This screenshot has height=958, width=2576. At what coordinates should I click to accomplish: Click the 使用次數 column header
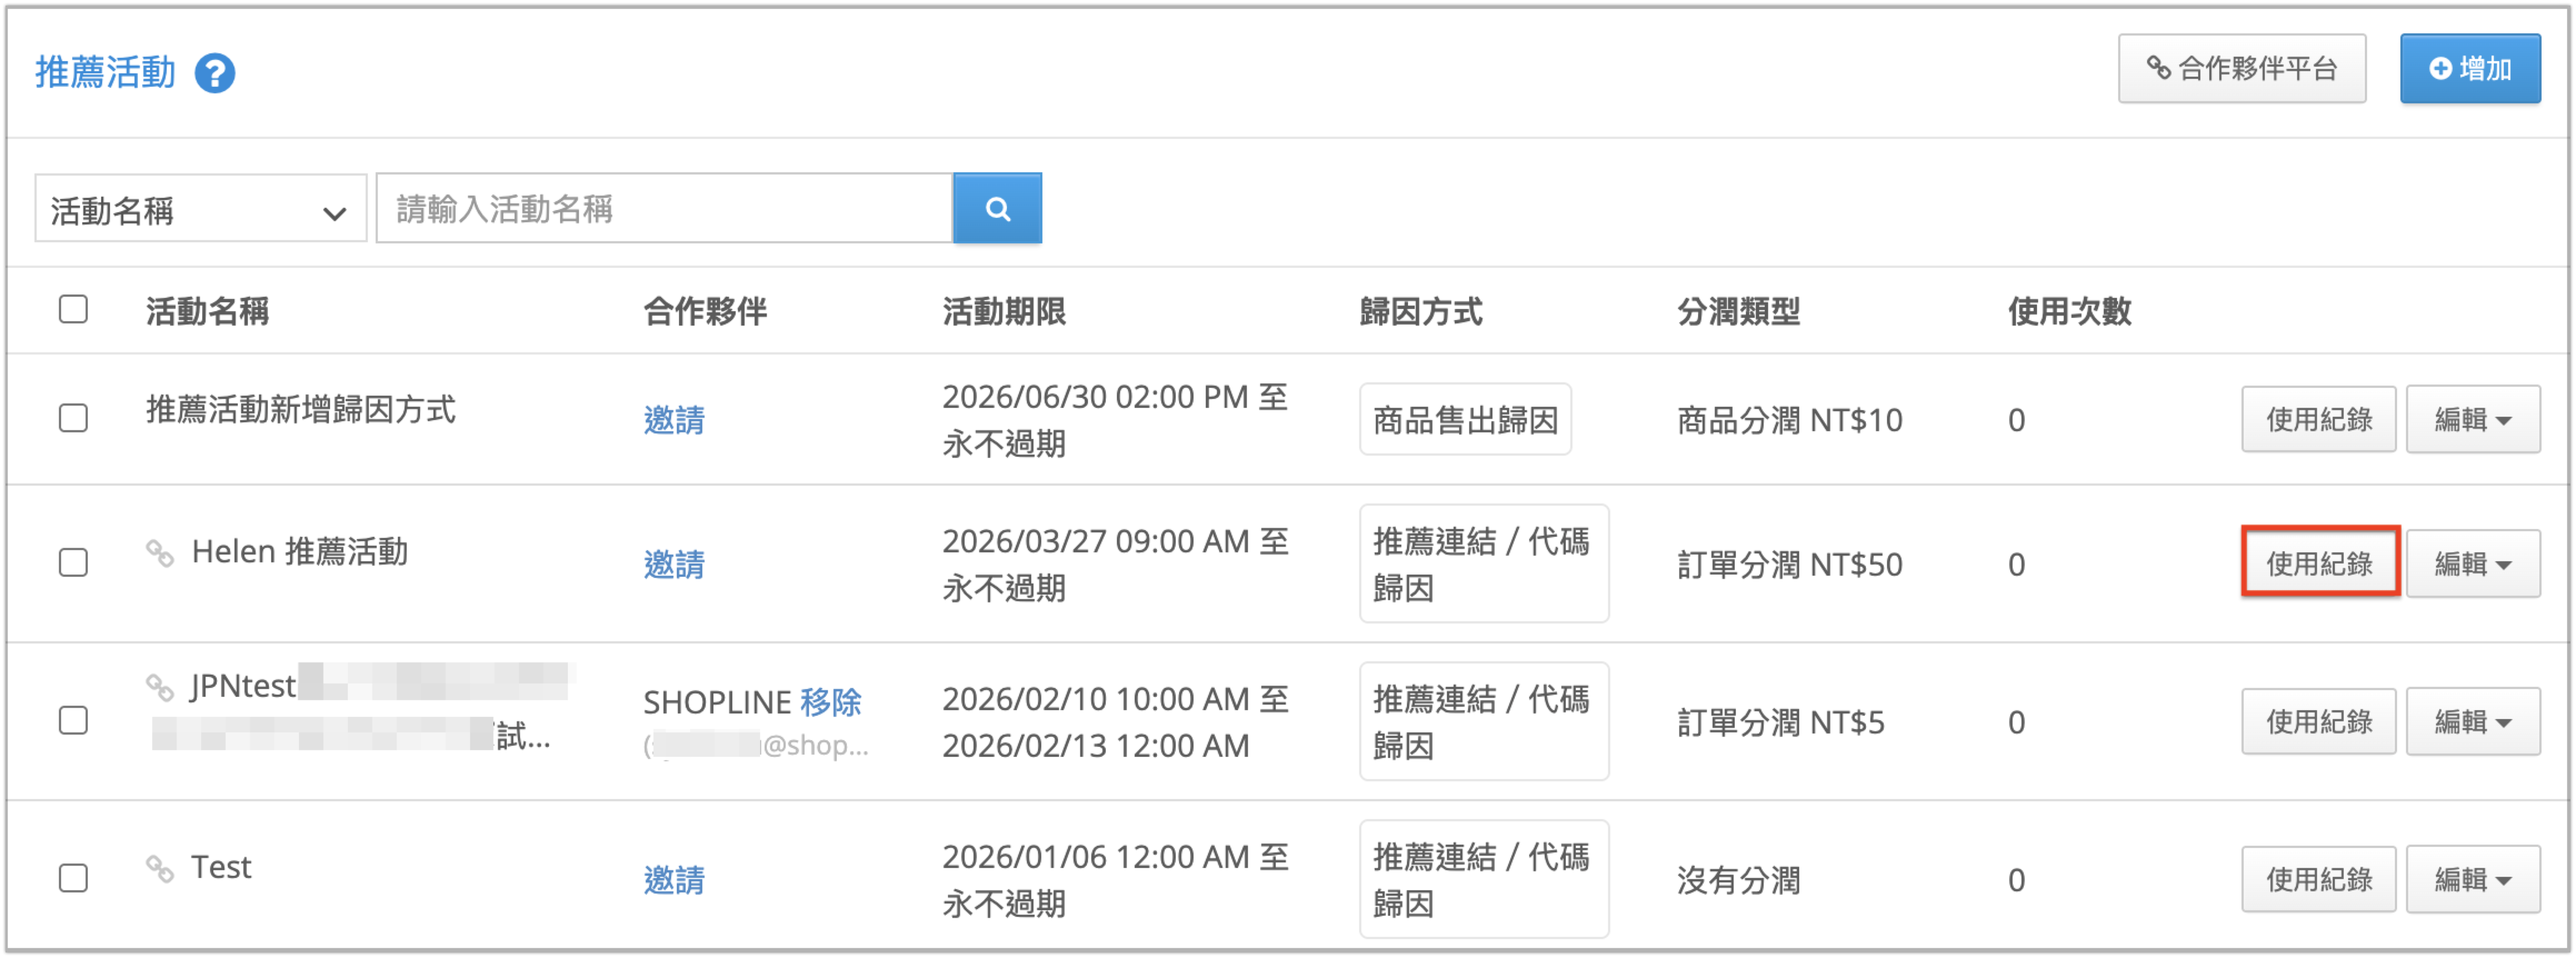pyautogui.click(x=2070, y=311)
